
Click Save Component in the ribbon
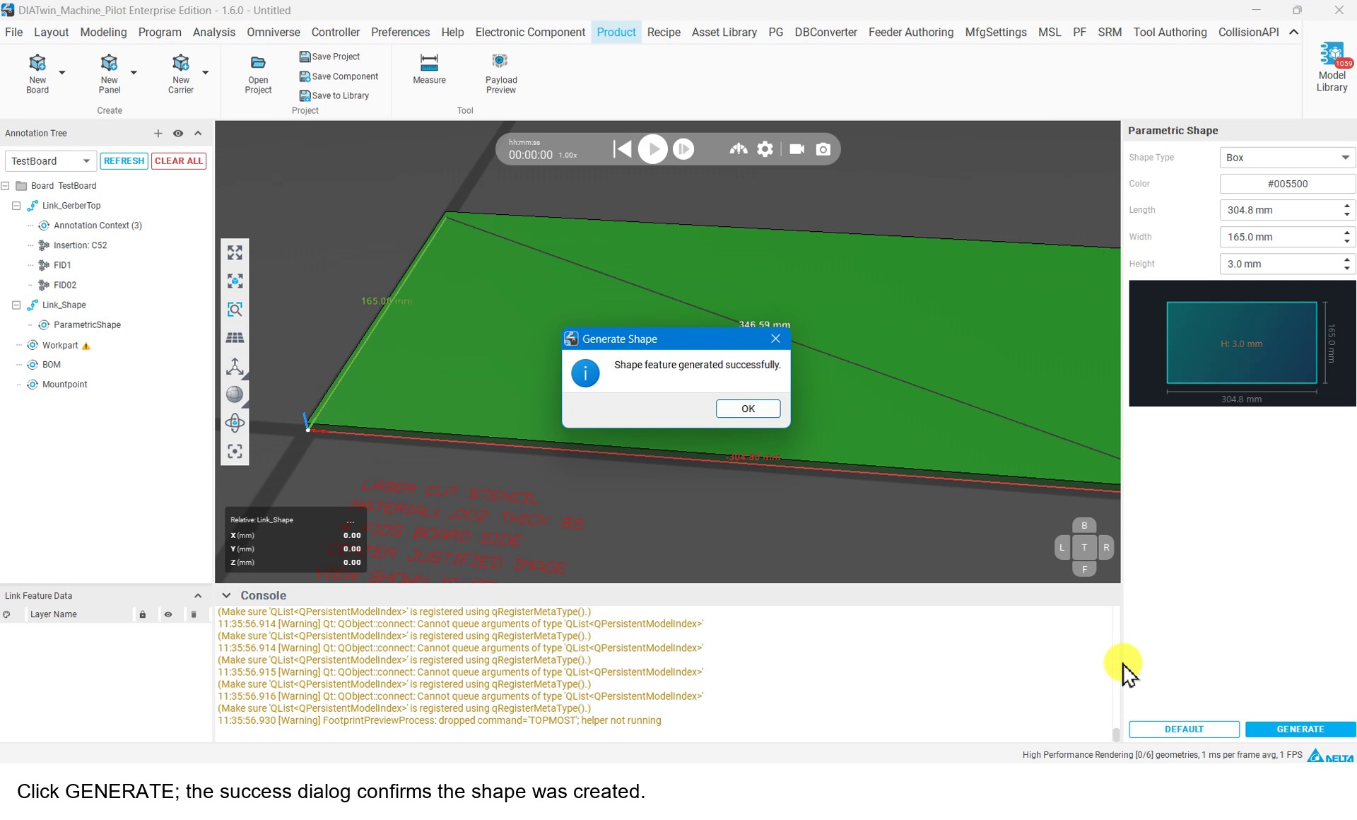coord(339,76)
